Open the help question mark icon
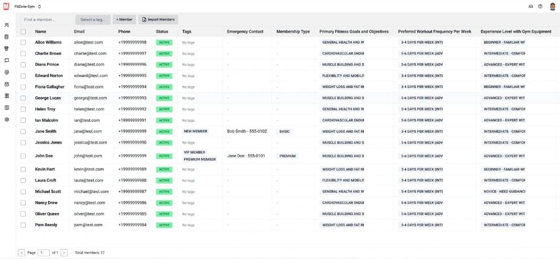Screen dimensions: 560x259 (x=540, y=6)
